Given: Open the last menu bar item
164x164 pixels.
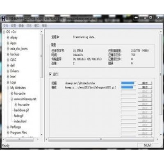Looking at the screenshot, I should tap(45, 25).
